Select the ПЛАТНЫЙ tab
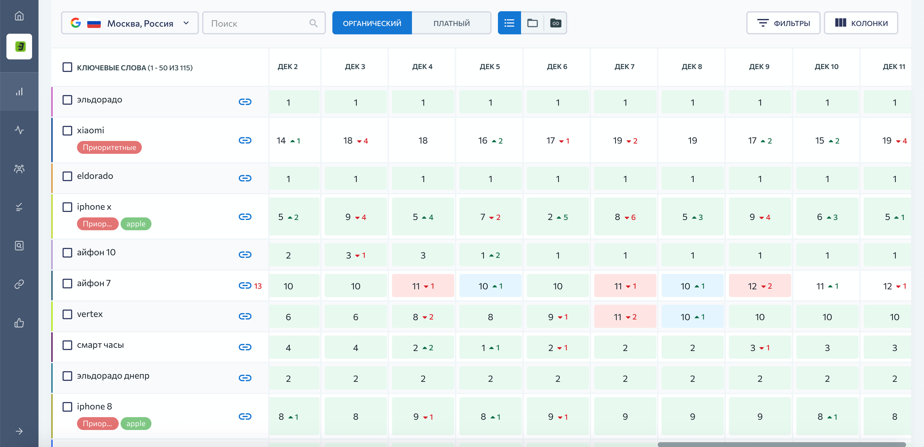Image resolution: width=924 pixels, height=447 pixels. tap(451, 23)
